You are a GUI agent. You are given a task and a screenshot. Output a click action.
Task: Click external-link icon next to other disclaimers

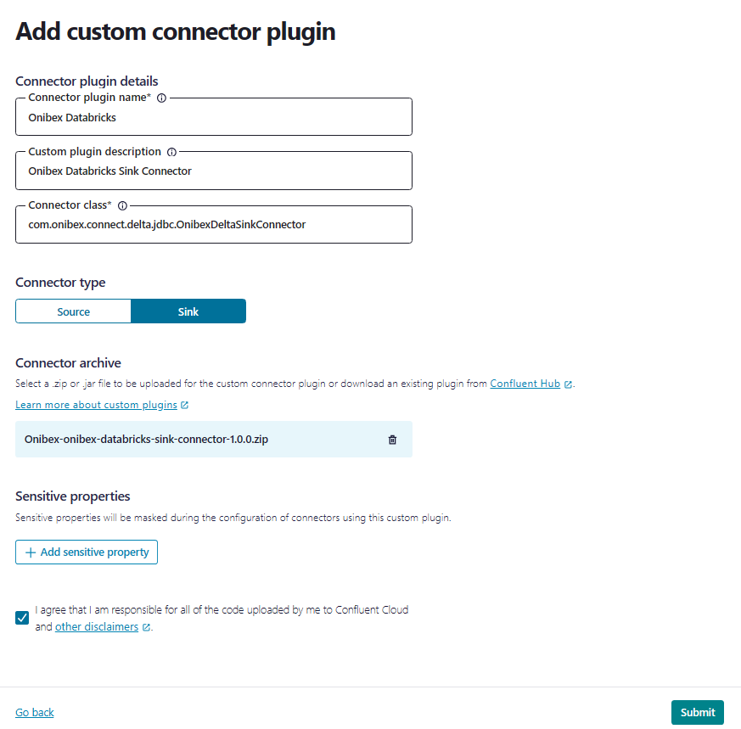tap(146, 627)
